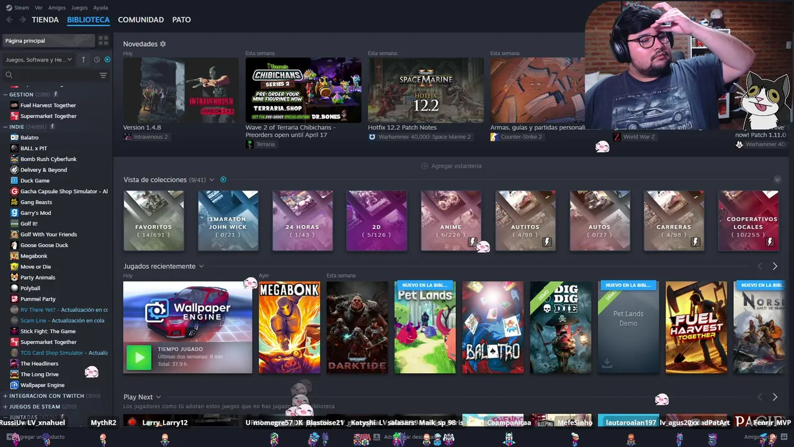This screenshot has width=794, height=447.
Task: Go to next Play Next page arrow
Action: [775, 397]
